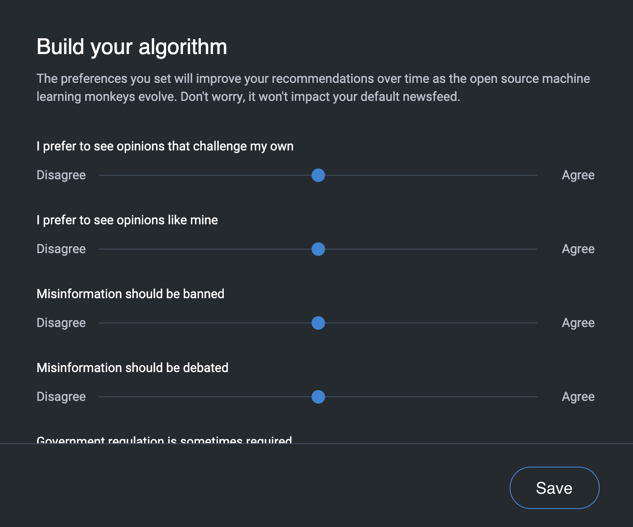Click Agree label for 'opinions like mine'

578,249
